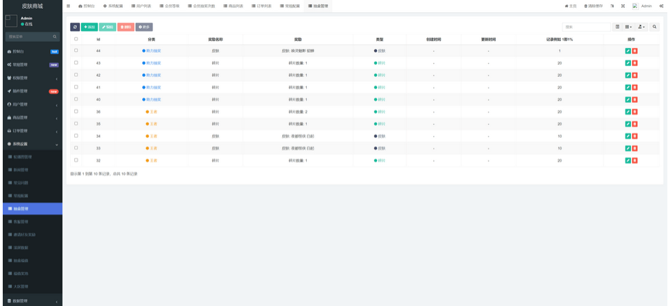The height and width of the screenshot is (306, 668).
Task: Open the export dropdown in table toolbar
Action: click(x=642, y=27)
